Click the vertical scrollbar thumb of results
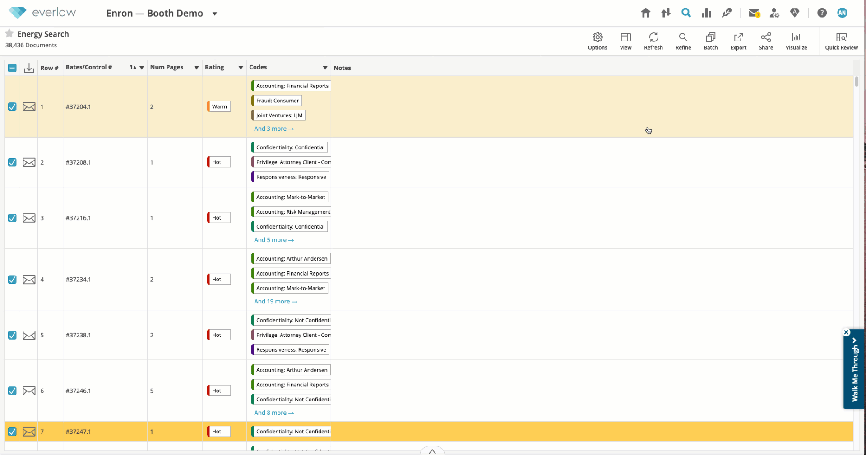866x455 pixels. pyautogui.click(x=856, y=82)
